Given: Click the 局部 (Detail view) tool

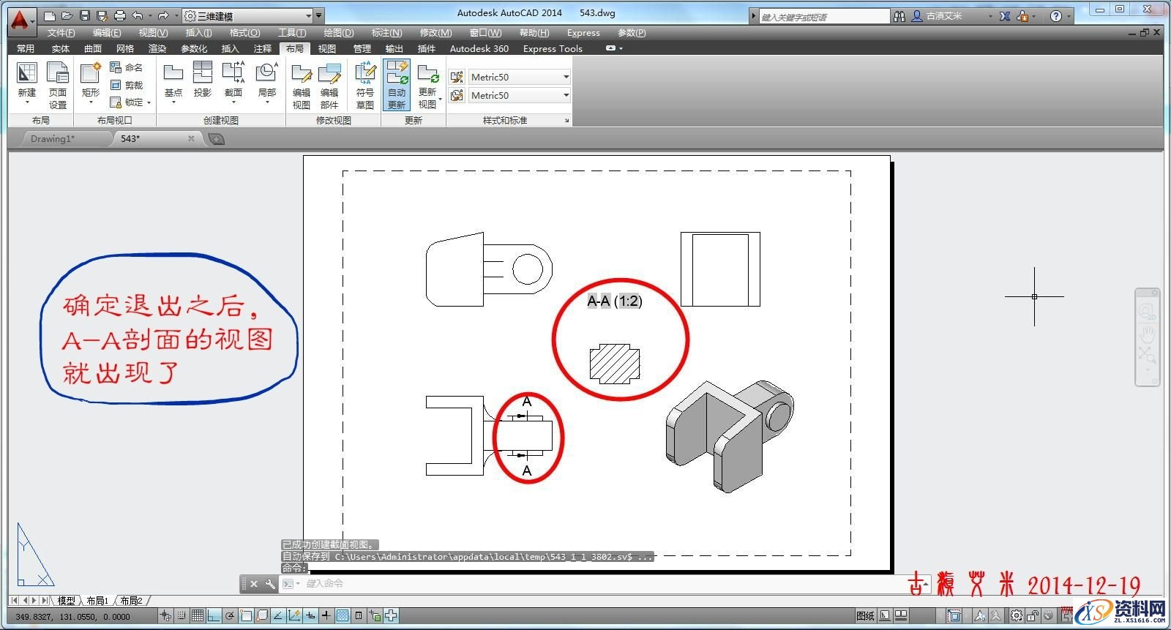Looking at the screenshot, I should 266,79.
